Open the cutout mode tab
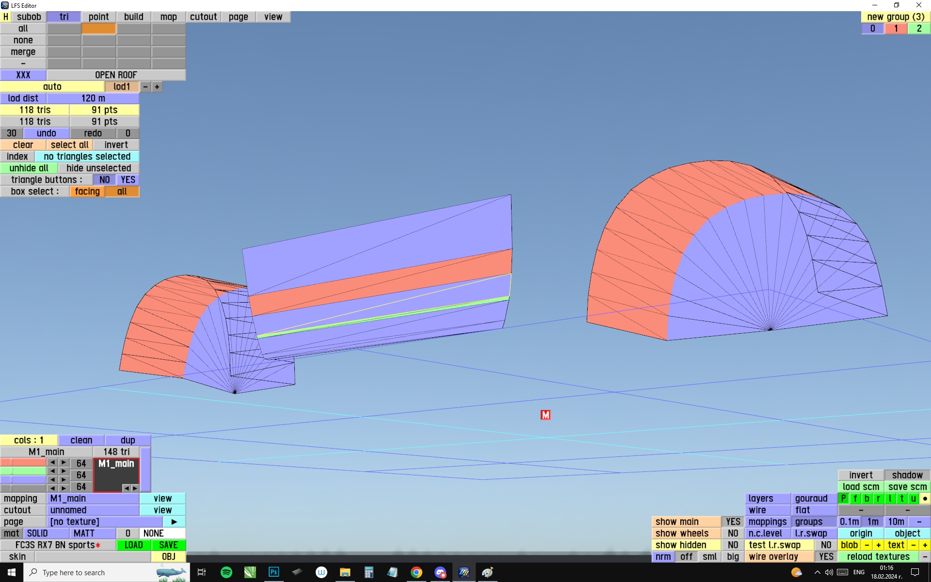This screenshot has width=931, height=582. tap(203, 17)
